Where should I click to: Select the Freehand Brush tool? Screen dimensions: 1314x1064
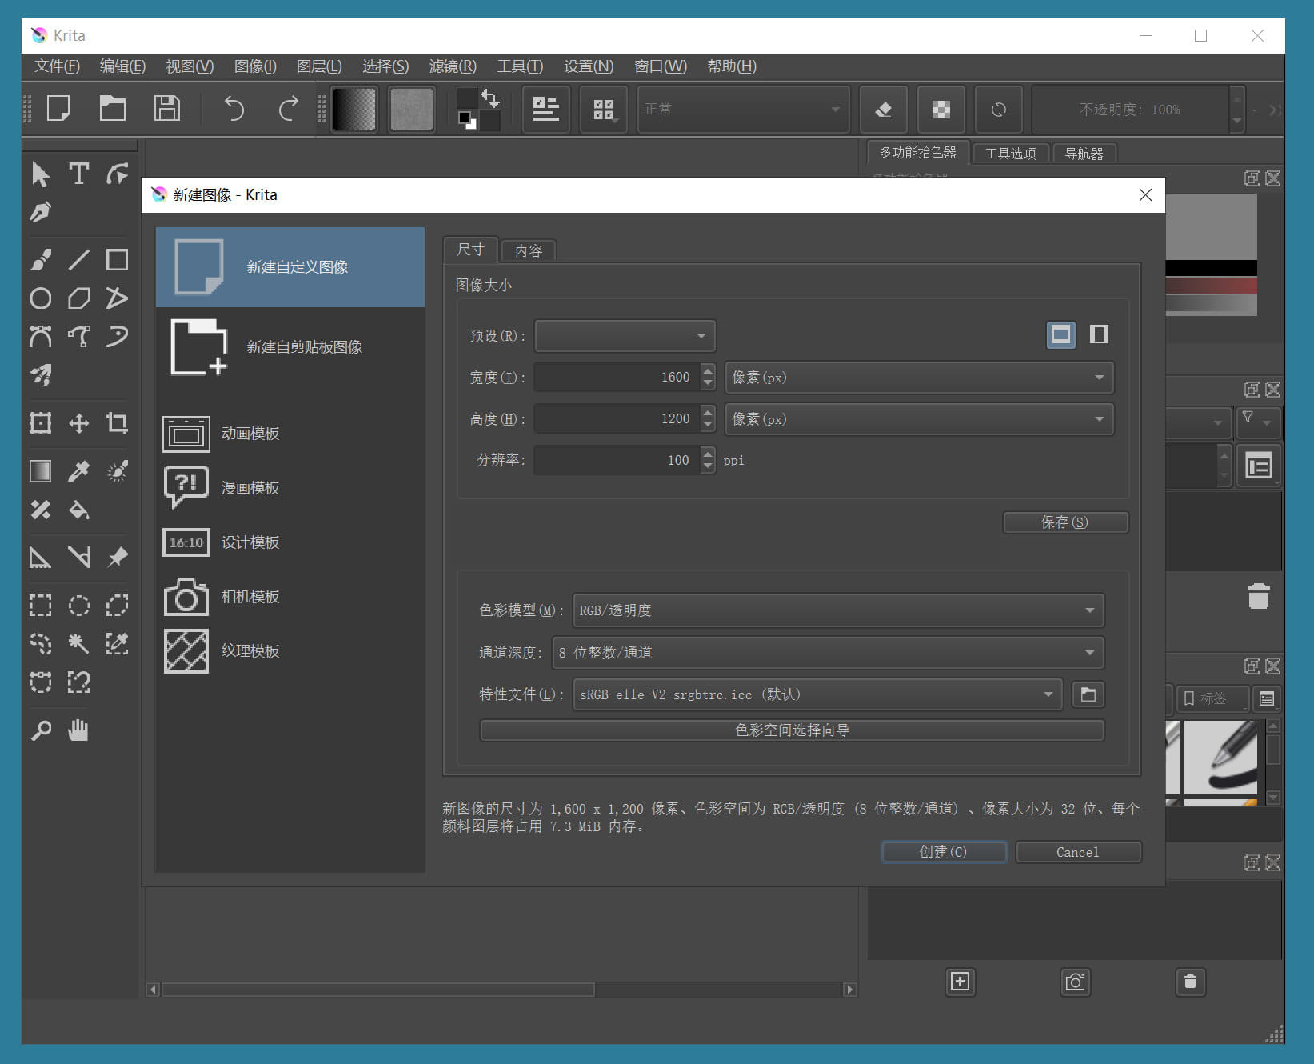pos(41,259)
